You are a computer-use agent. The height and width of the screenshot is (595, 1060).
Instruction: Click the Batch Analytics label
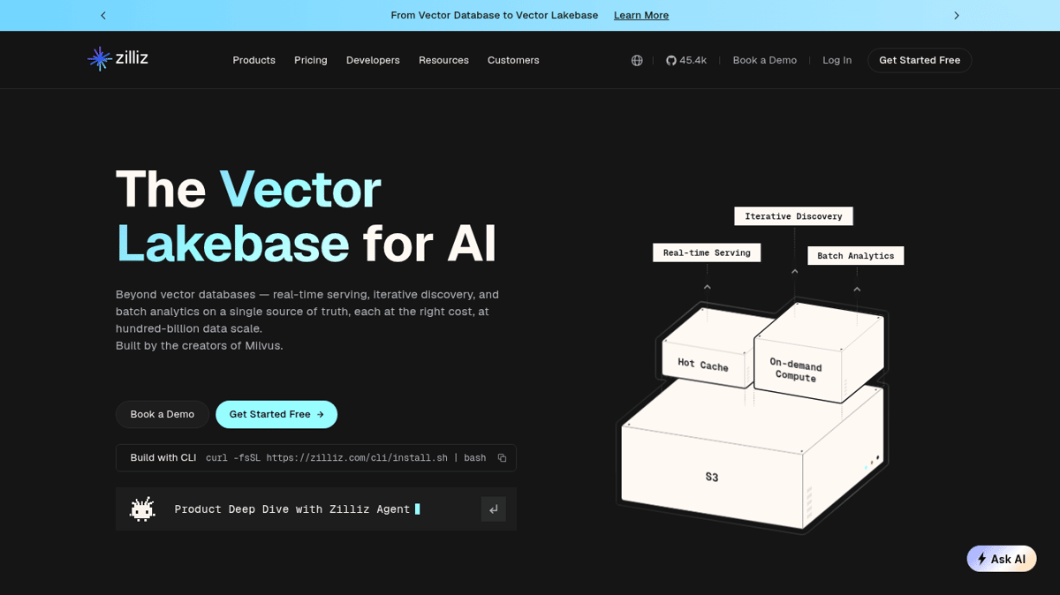pos(855,256)
